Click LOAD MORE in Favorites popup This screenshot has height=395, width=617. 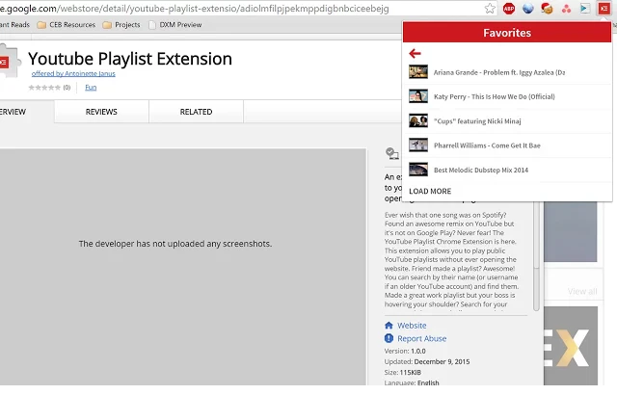pyautogui.click(x=430, y=191)
